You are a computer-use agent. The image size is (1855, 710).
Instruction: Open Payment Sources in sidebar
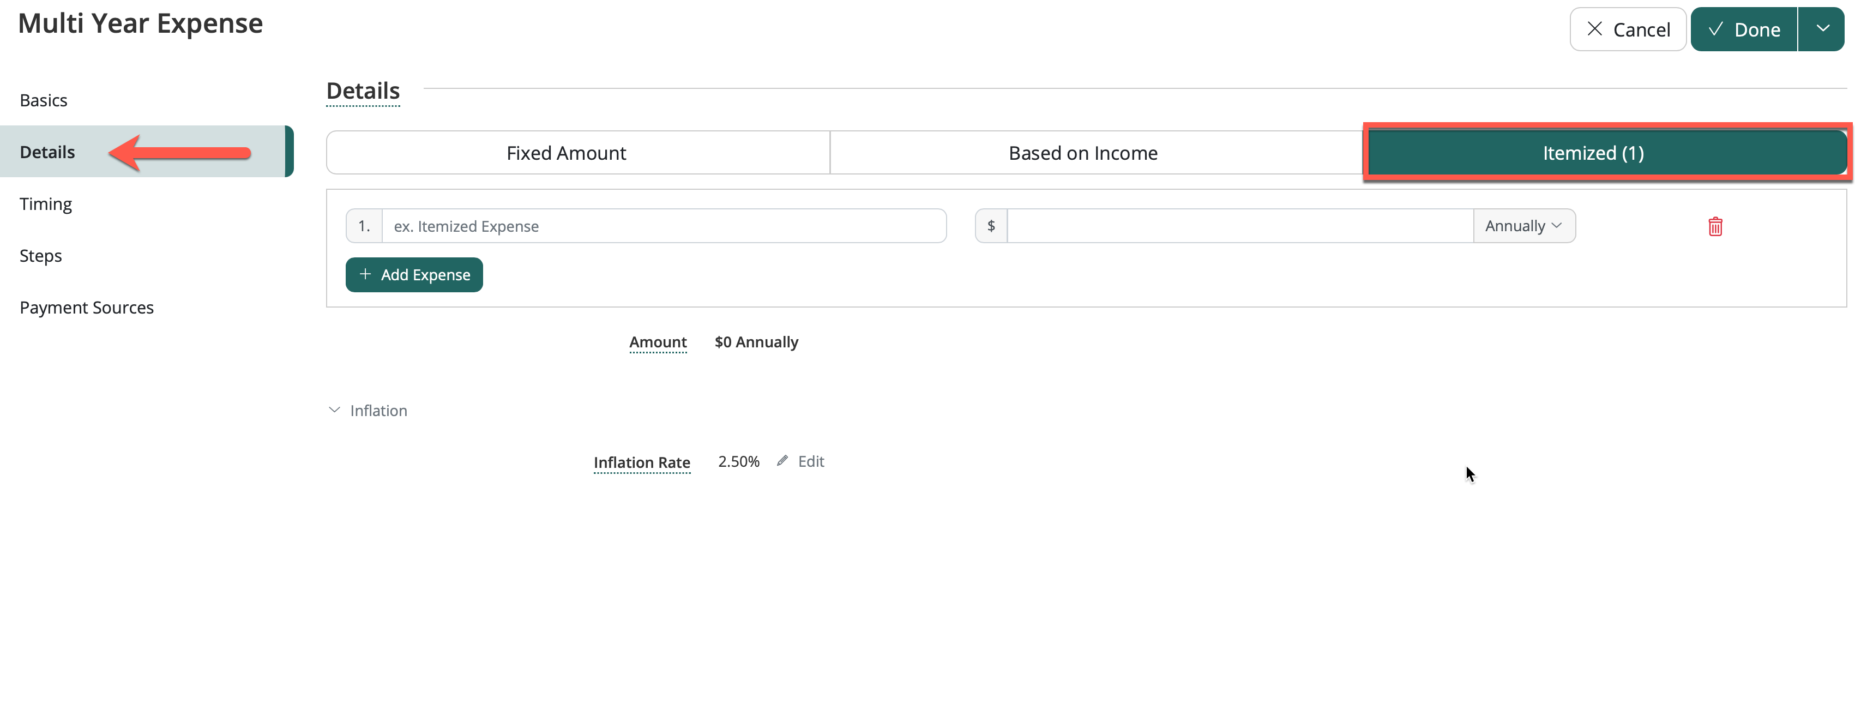[86, 308]
